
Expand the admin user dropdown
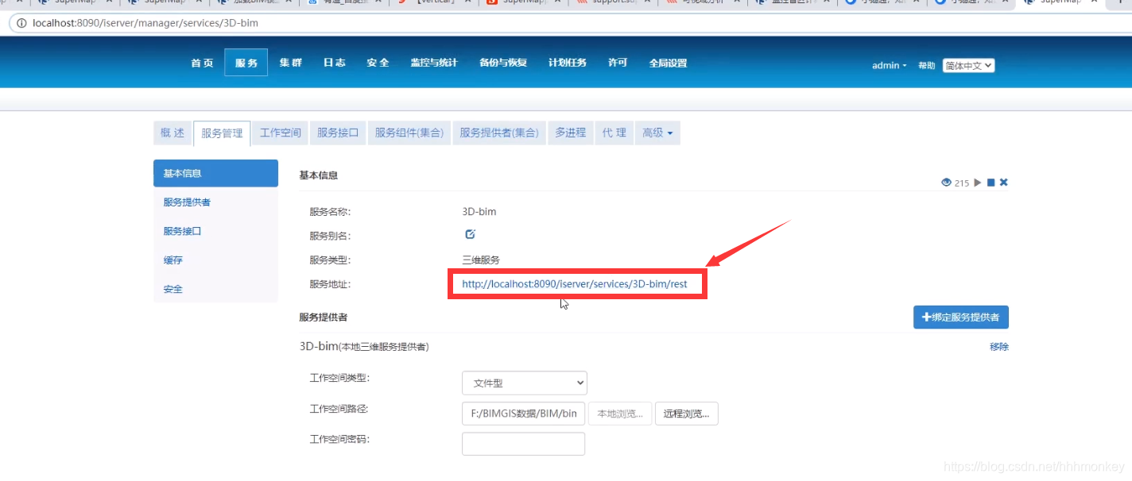889,66
